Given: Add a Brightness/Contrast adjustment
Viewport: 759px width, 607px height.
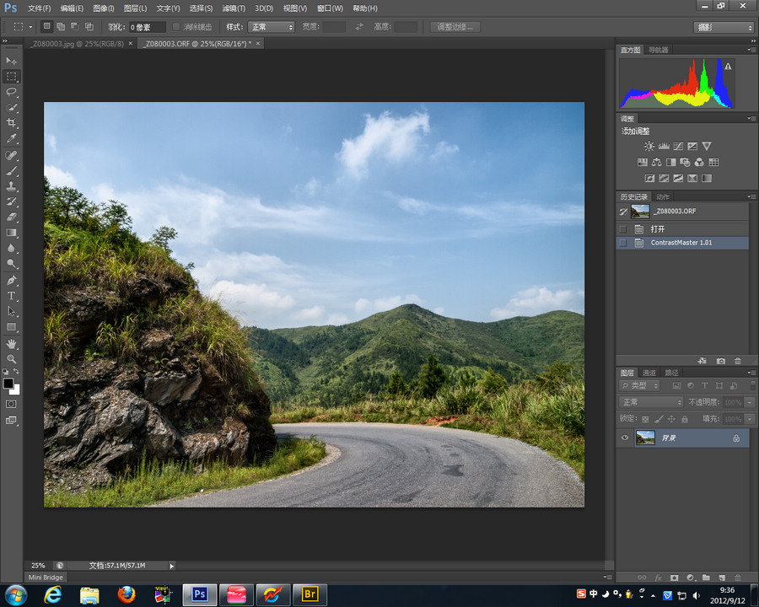Looking at the screenshot, I should click(x=649, y=147).
